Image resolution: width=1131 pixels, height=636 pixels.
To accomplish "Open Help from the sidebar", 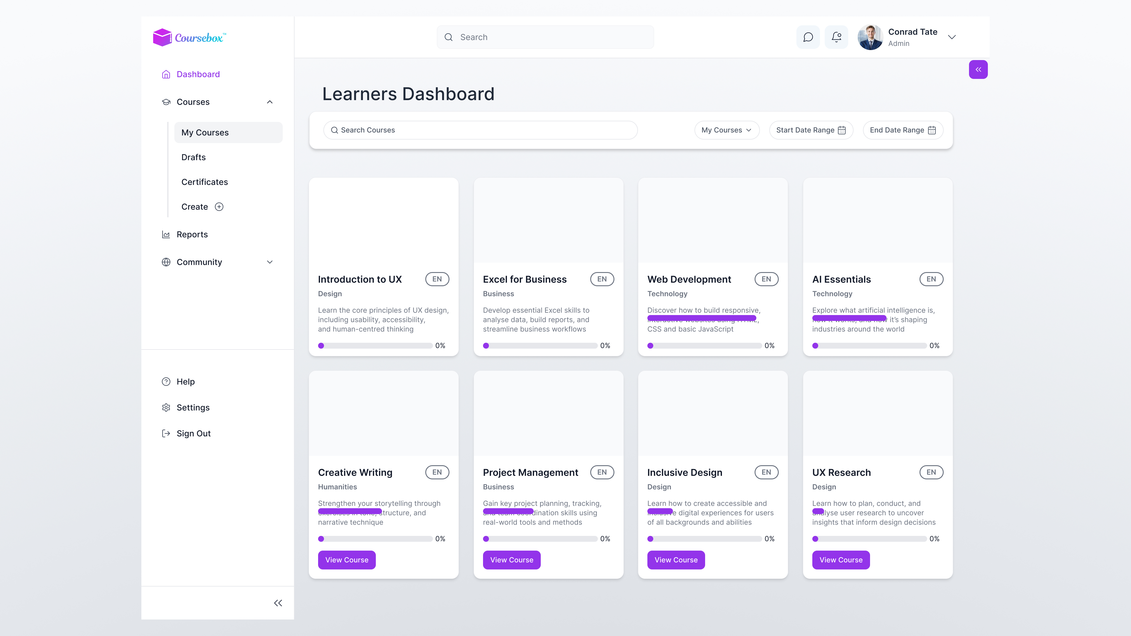I will [185, 381].
